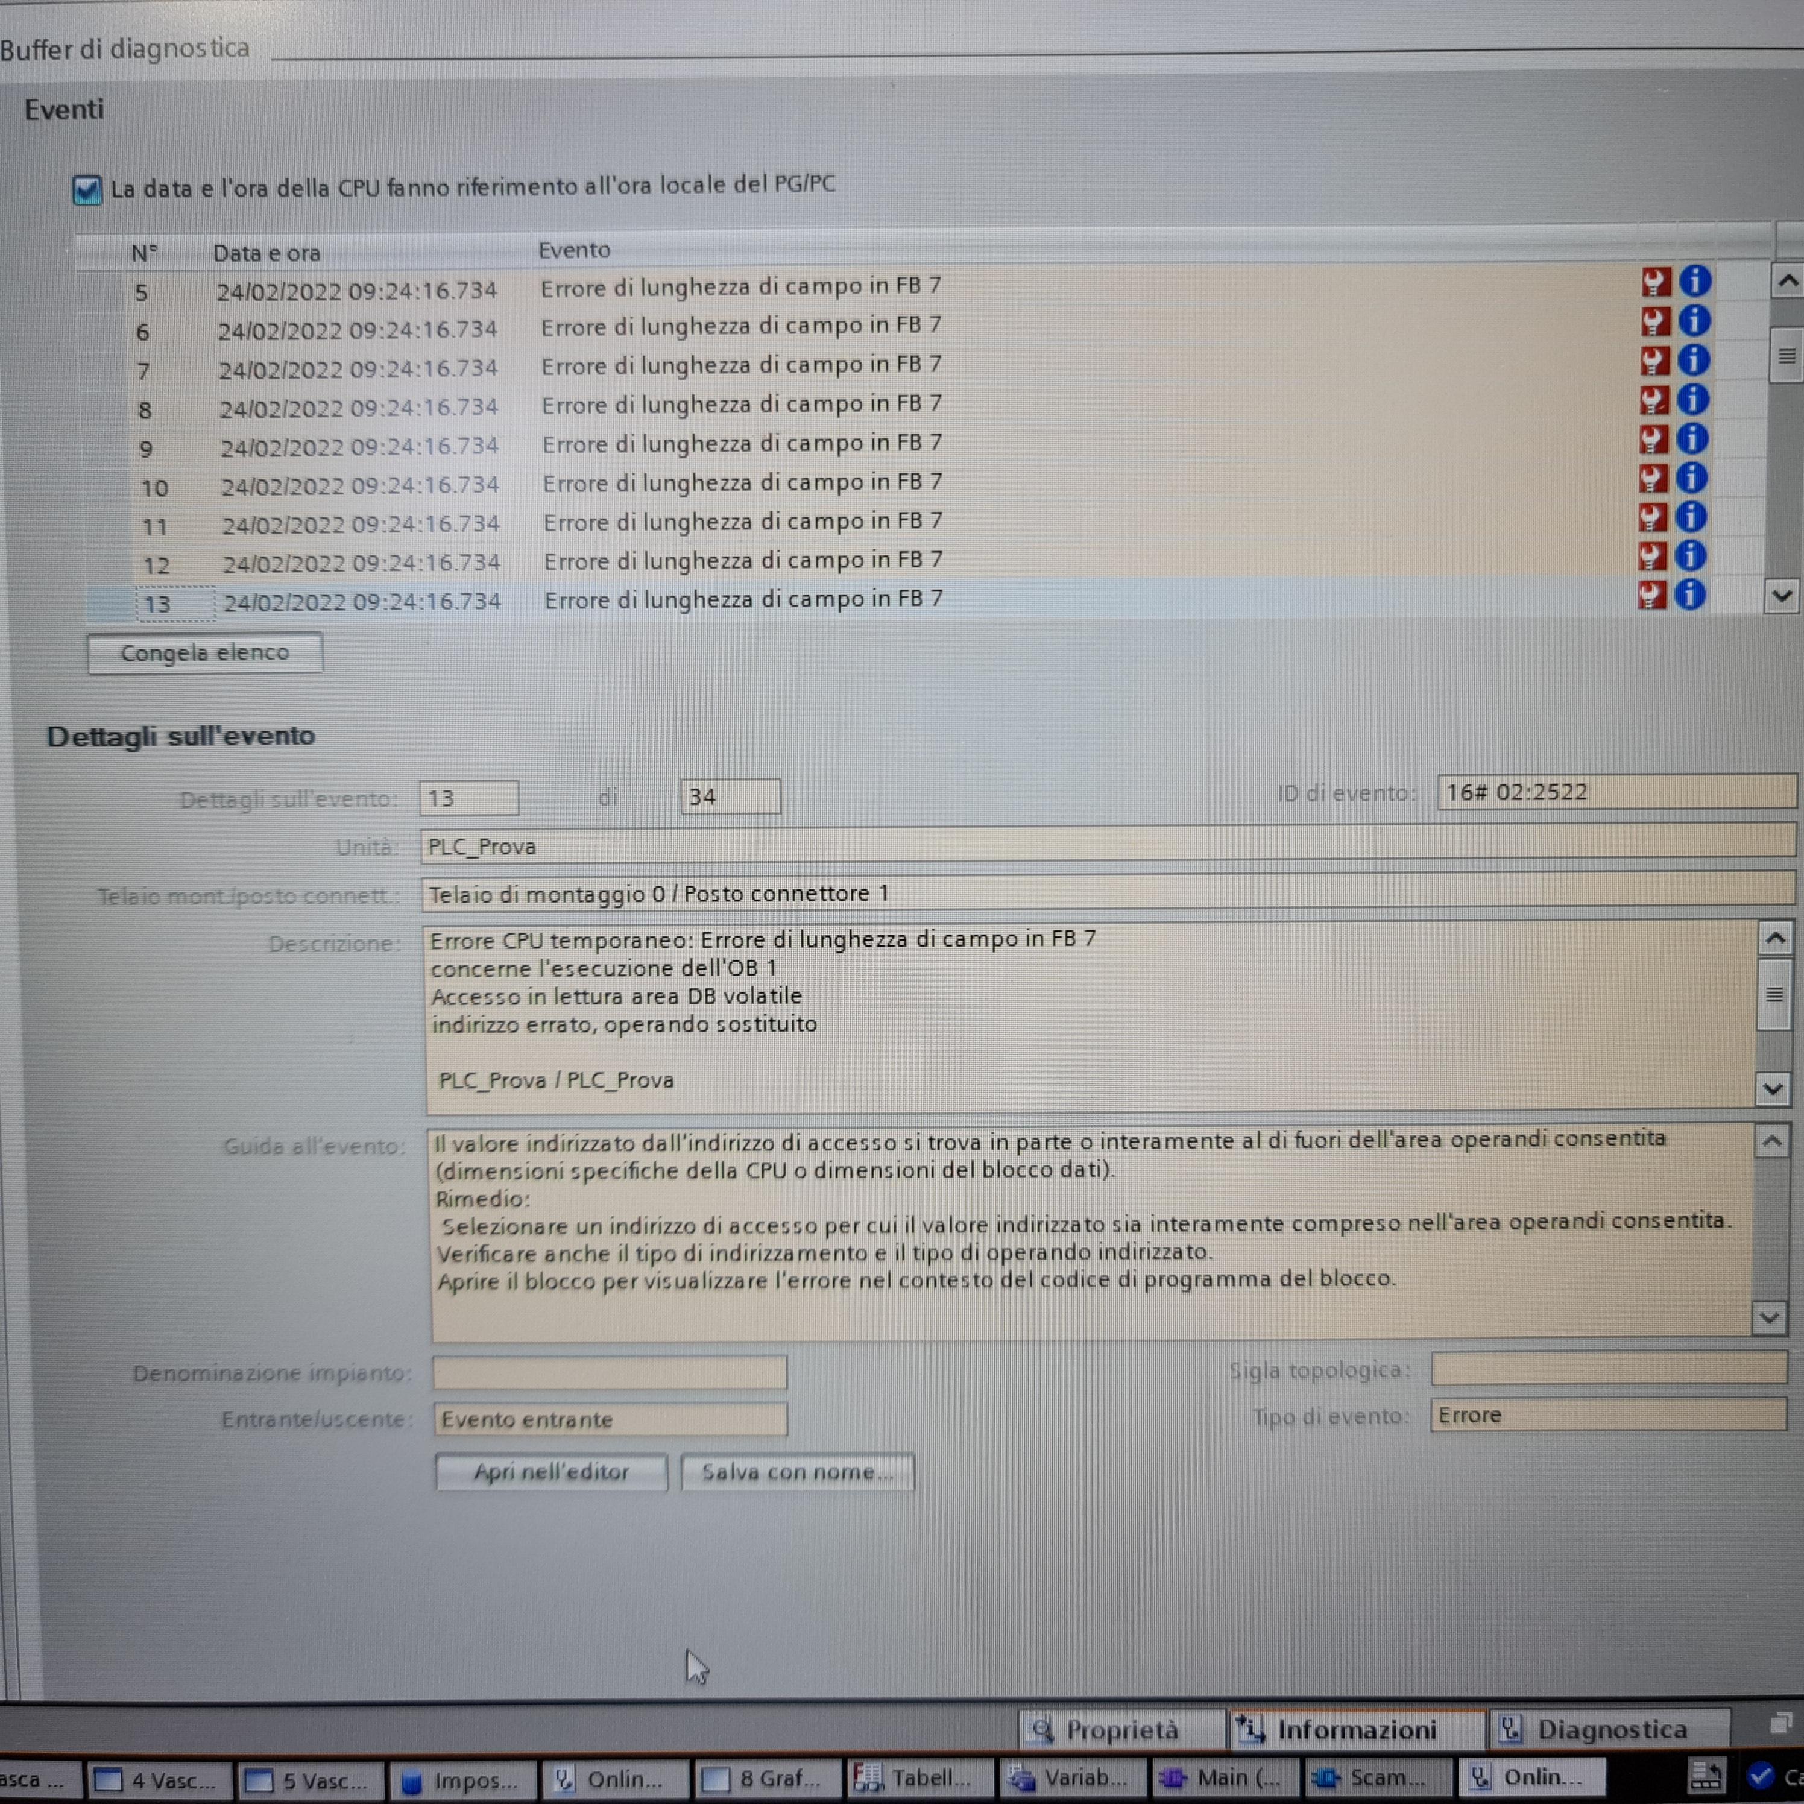Click the red wrench icon in row 7
Viewport: 1804px width, 1804px height.
click(1654, 361)
